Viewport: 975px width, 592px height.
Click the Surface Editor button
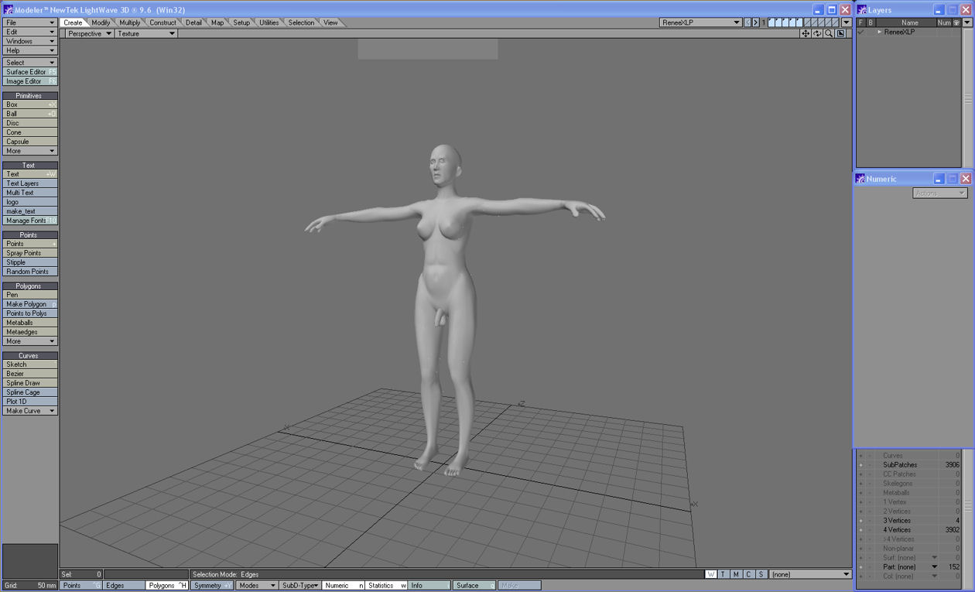point(30,72)
